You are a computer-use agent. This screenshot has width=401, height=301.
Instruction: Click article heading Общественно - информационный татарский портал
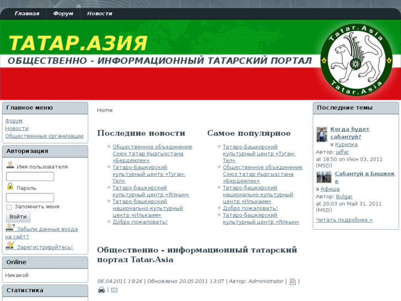pyautogui.click(x=197, y=255)
